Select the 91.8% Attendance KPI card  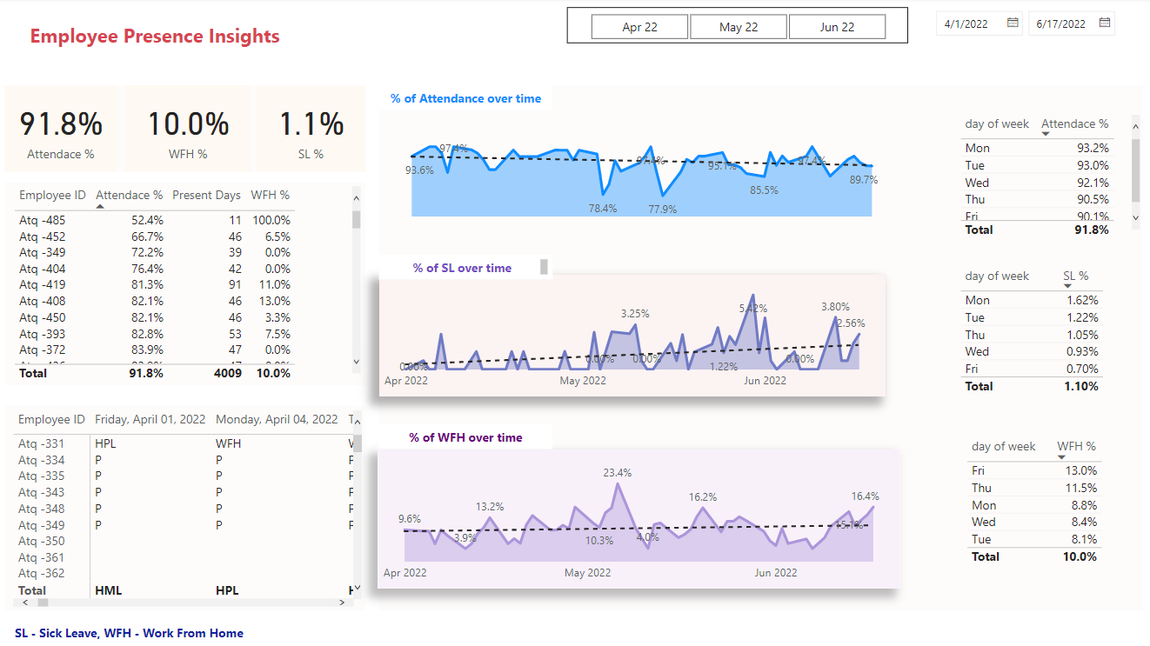click(x=60, y=126)
